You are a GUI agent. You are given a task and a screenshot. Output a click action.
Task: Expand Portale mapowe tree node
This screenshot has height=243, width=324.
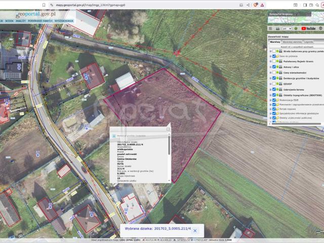click(x=270, y=109)
